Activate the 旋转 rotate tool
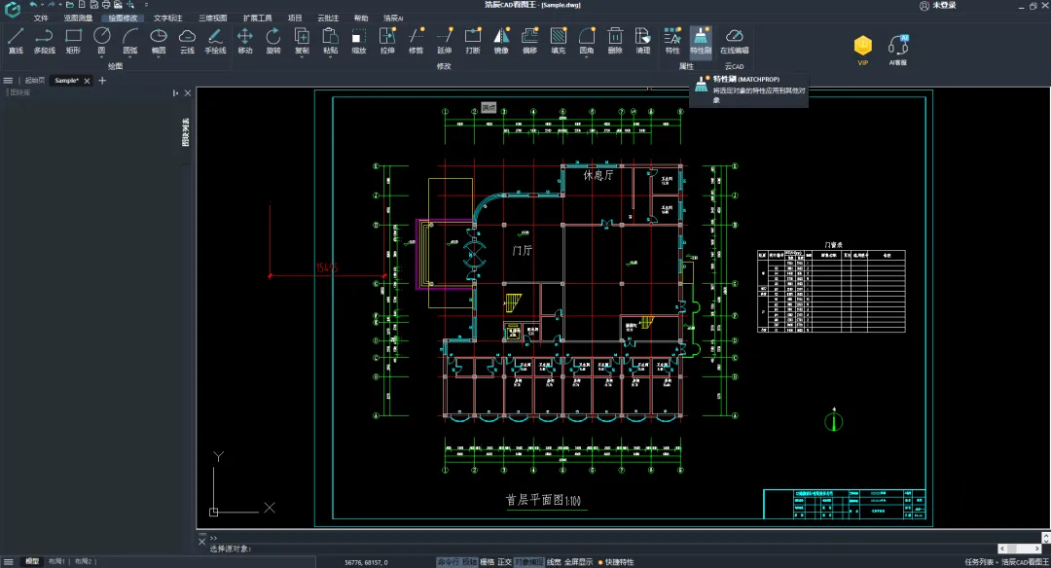 tap(272, 41)
